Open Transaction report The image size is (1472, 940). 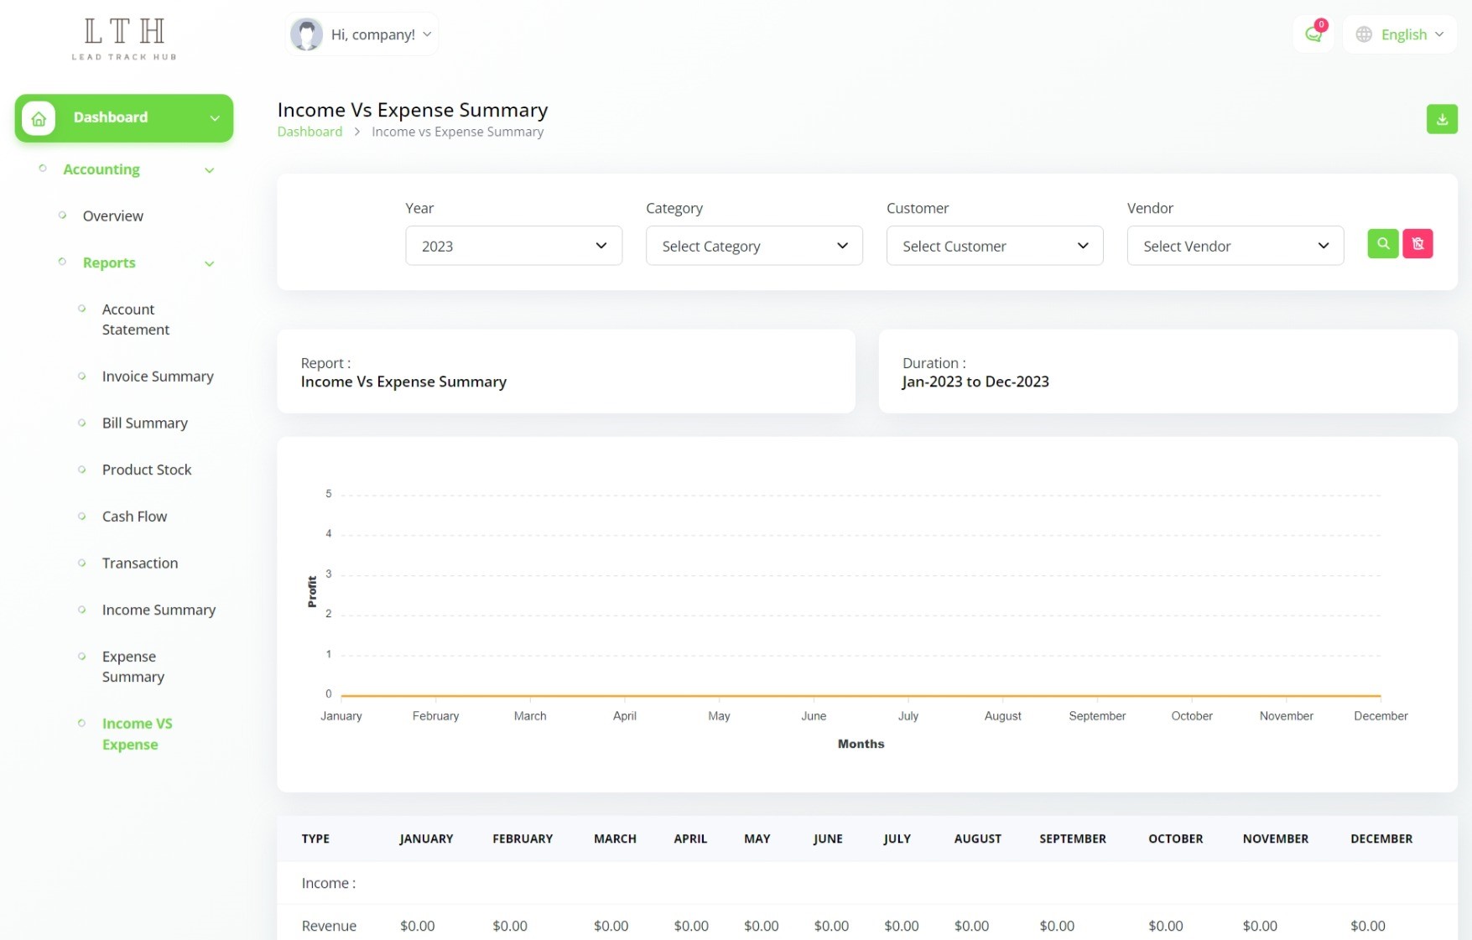pos(140,563)
